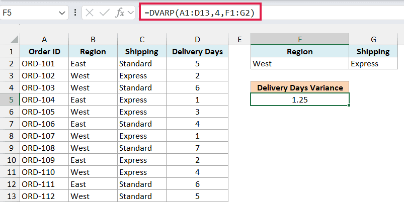The height and width of the screenshot is (202, 404).
Task: Click the three-dot formula bar handle
Action: click(75, 13)
